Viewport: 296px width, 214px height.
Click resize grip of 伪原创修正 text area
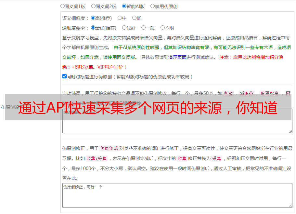(x=290, y=206)
